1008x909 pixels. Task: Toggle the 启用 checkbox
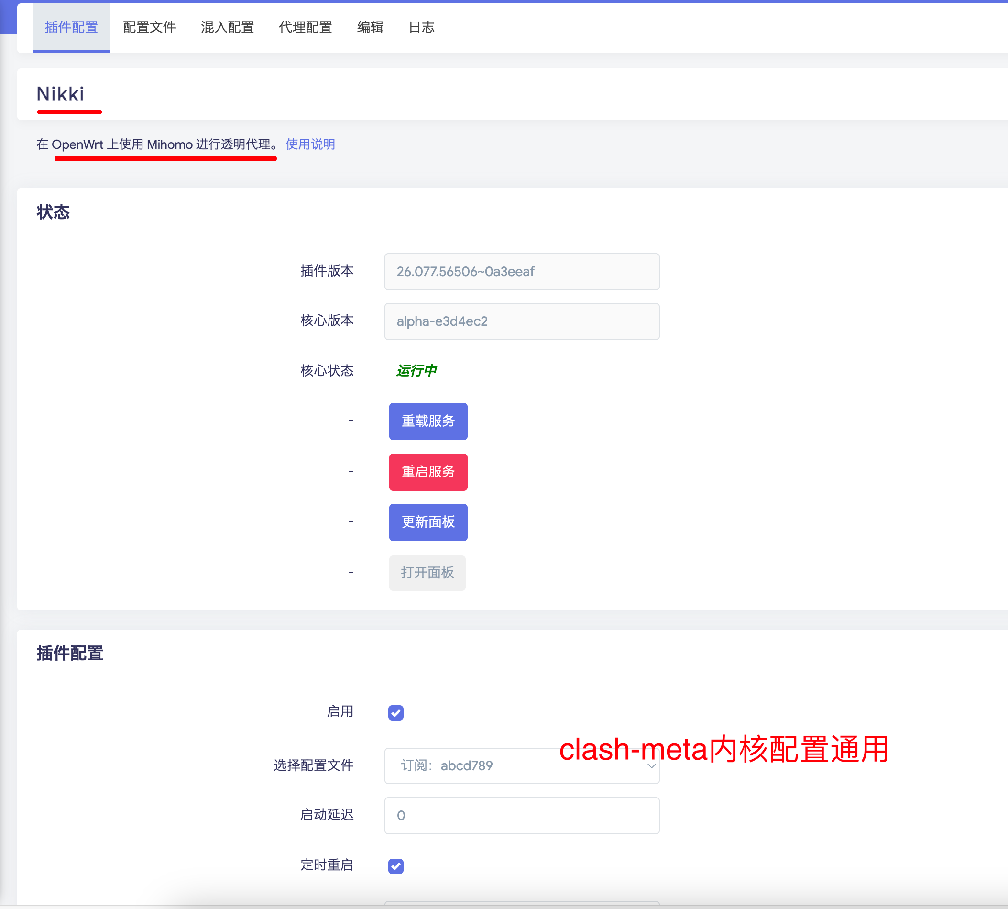[x=396, y=713]
